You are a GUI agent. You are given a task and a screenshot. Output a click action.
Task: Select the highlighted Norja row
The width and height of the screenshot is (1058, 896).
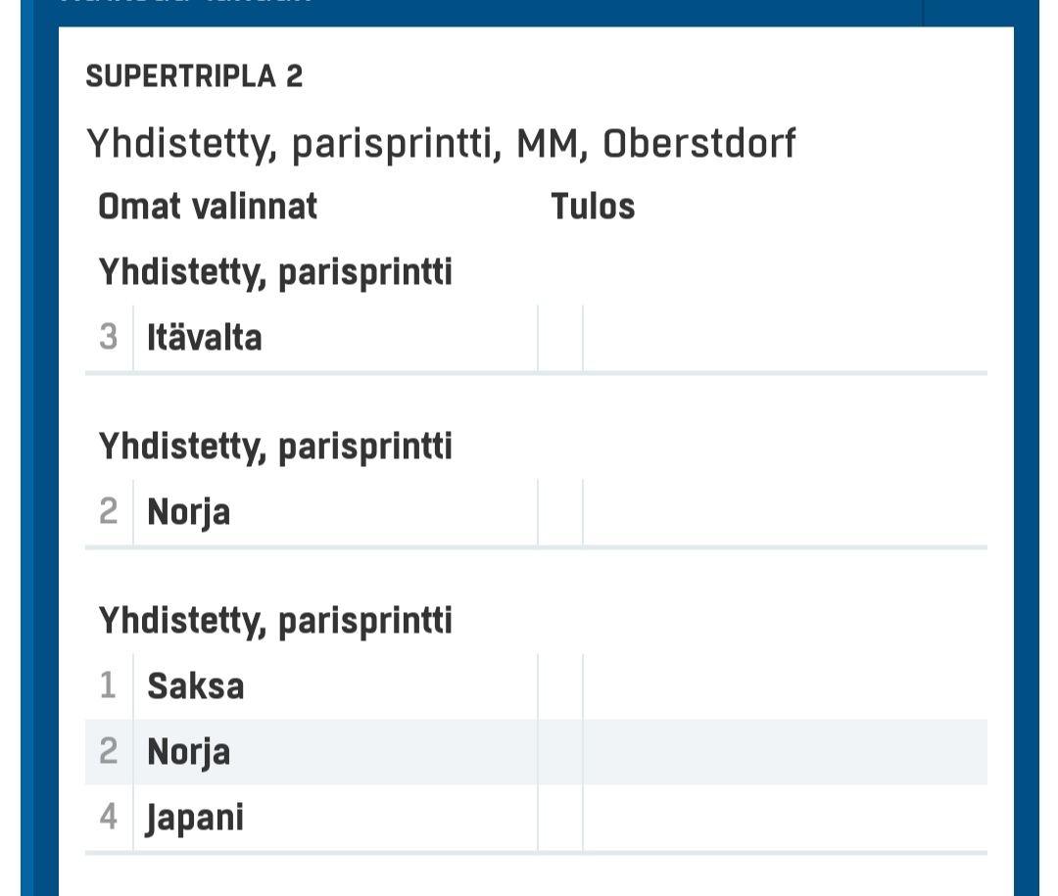click(189, 752)
